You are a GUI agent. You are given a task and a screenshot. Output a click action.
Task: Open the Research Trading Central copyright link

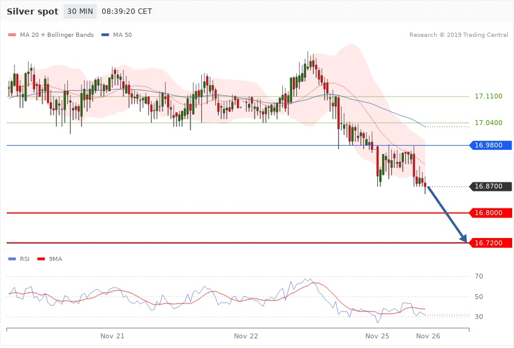tap(458, 35)
